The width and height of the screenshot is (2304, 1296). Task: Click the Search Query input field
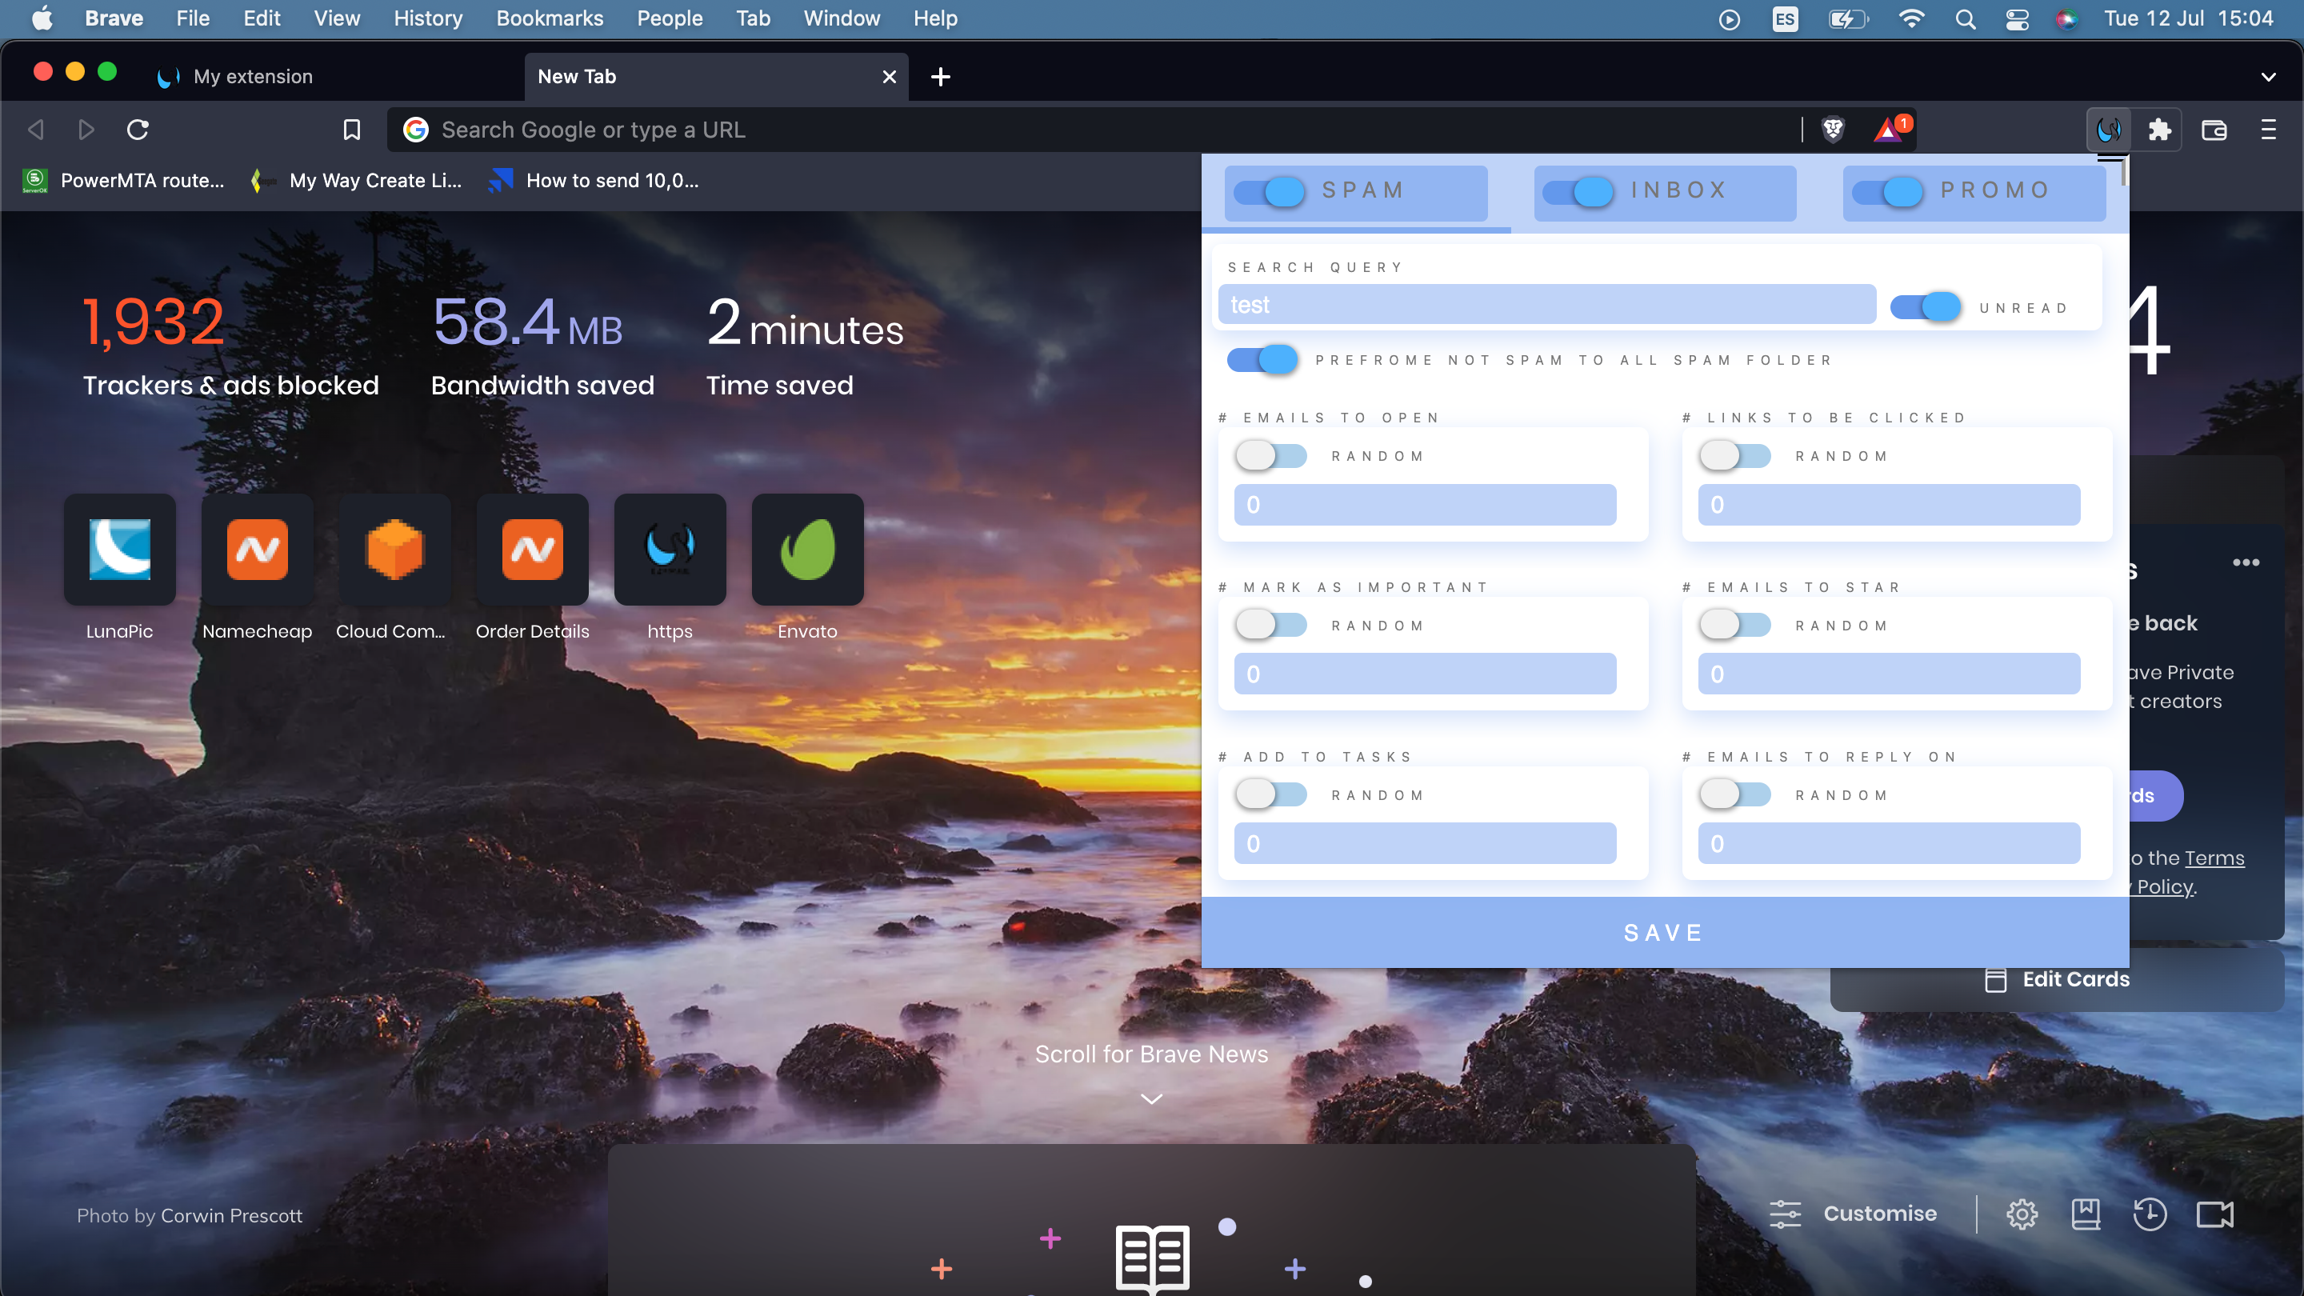(1546, 305)
